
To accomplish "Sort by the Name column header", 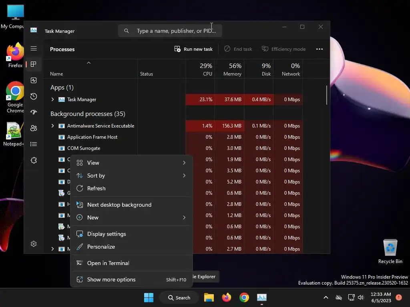I will tap(90, 69).
